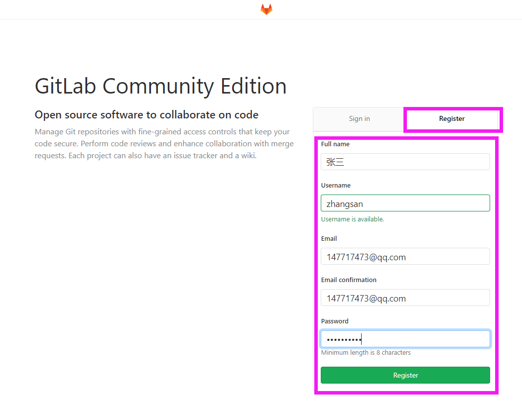The image size is (522, 402).
Task: Click the 'Email confirmation' label
Action: 349,280
